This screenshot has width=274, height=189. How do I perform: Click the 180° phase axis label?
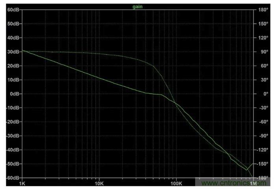pyautogui.click(x=263, y=10)
